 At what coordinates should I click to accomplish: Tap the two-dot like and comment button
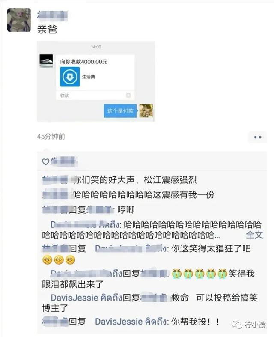point(257,137)
